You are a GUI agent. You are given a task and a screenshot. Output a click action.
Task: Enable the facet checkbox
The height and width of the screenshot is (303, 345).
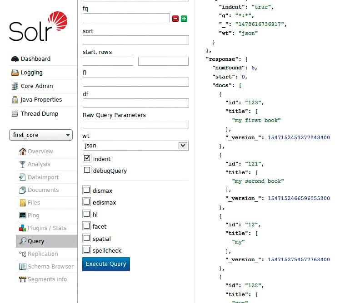click(87, 226)
